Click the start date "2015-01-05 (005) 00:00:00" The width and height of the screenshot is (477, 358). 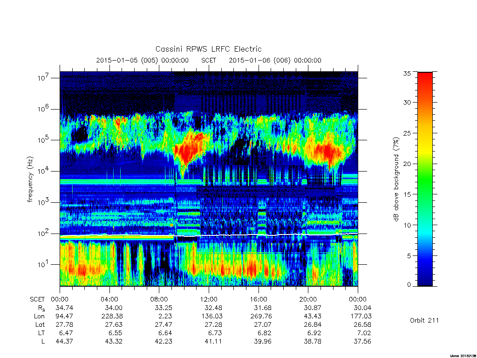(143, 60)
